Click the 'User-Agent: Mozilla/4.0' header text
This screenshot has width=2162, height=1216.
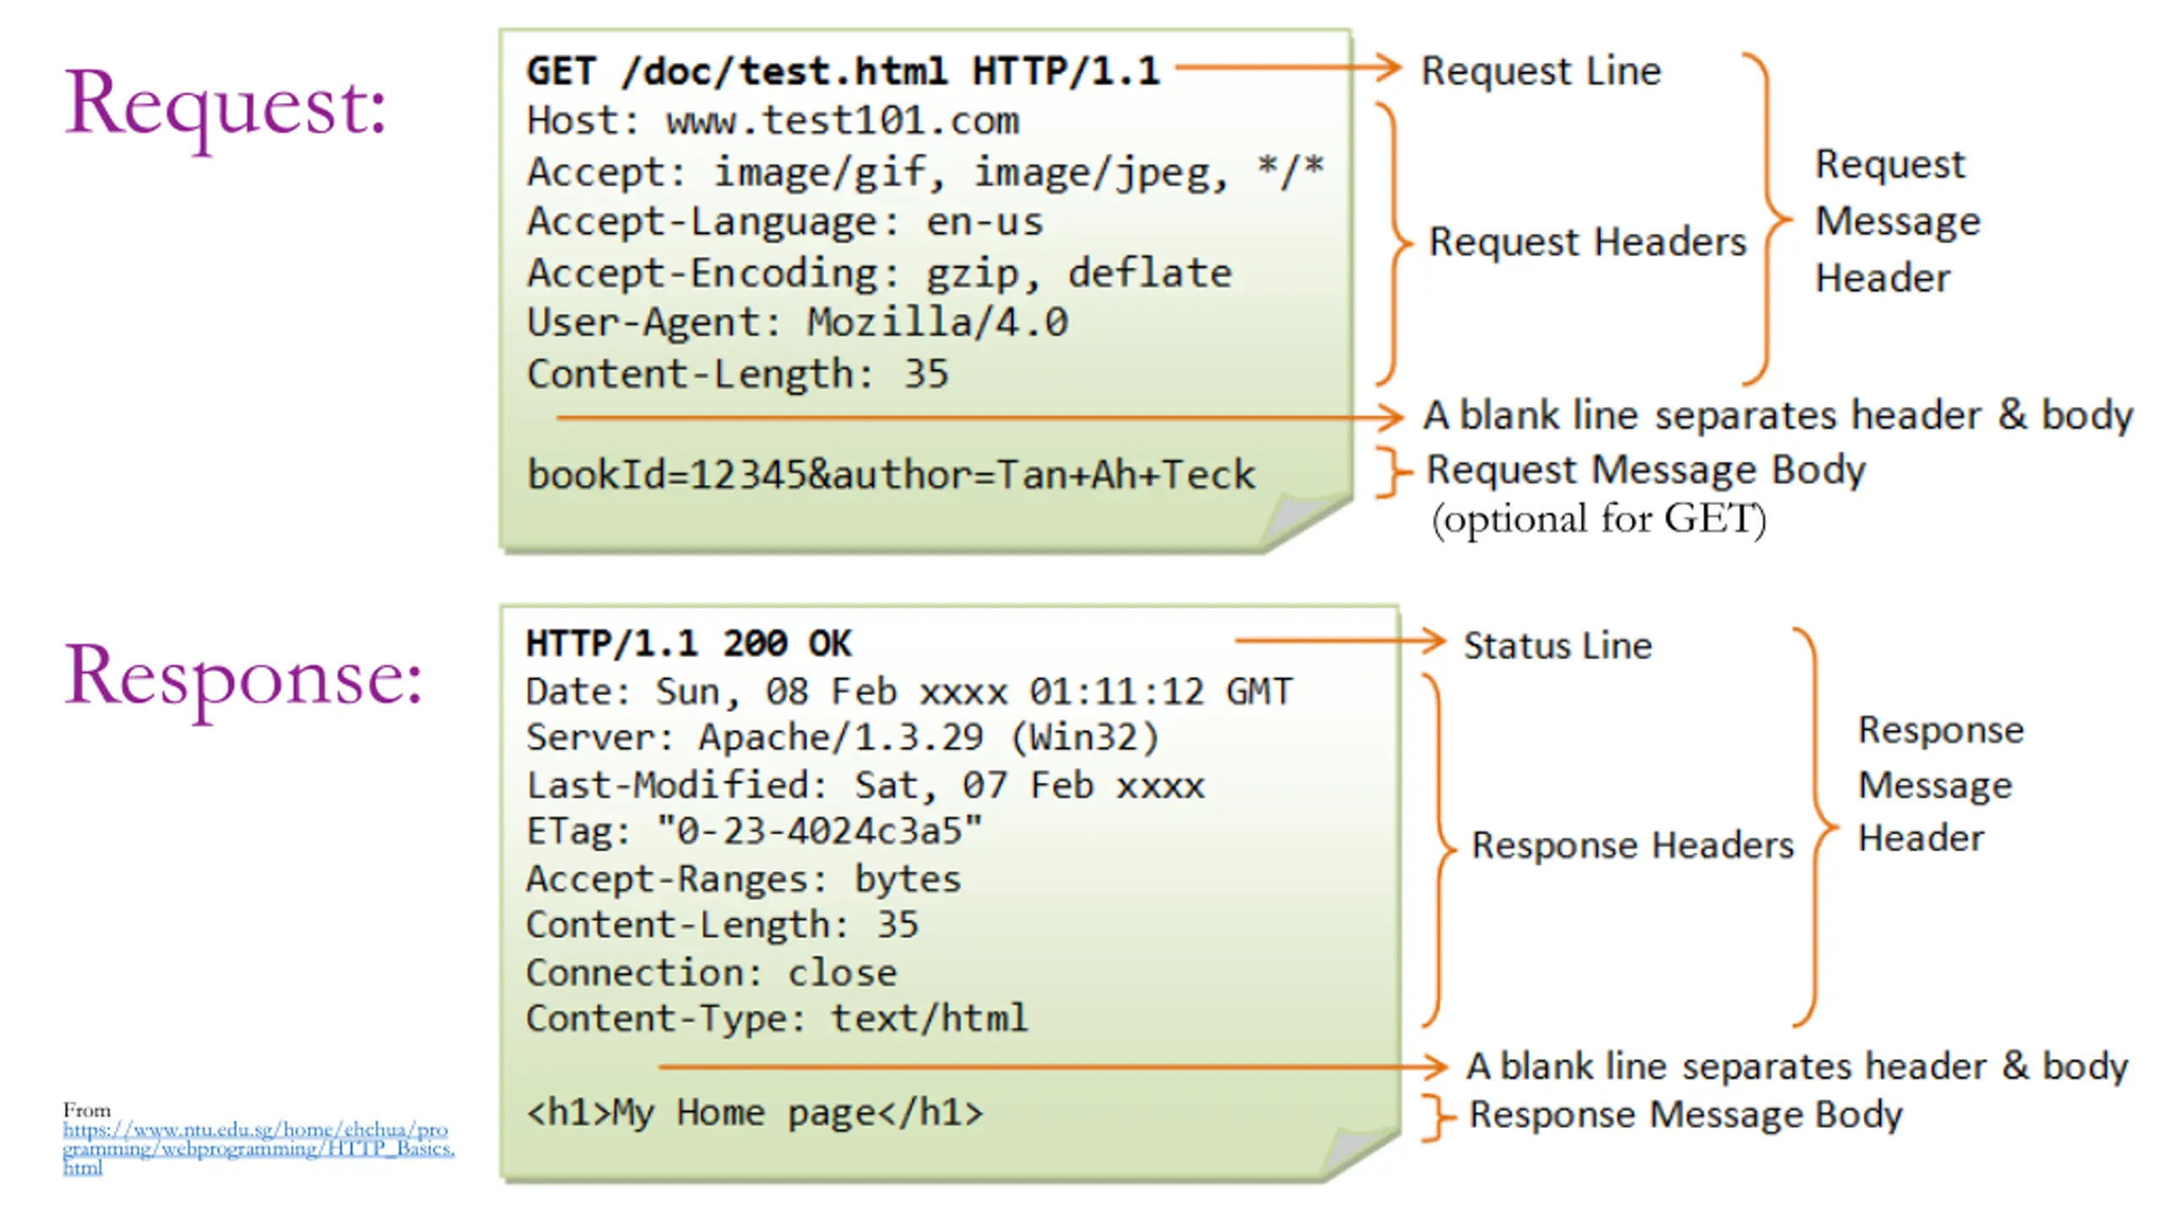[x=797, y=323]
